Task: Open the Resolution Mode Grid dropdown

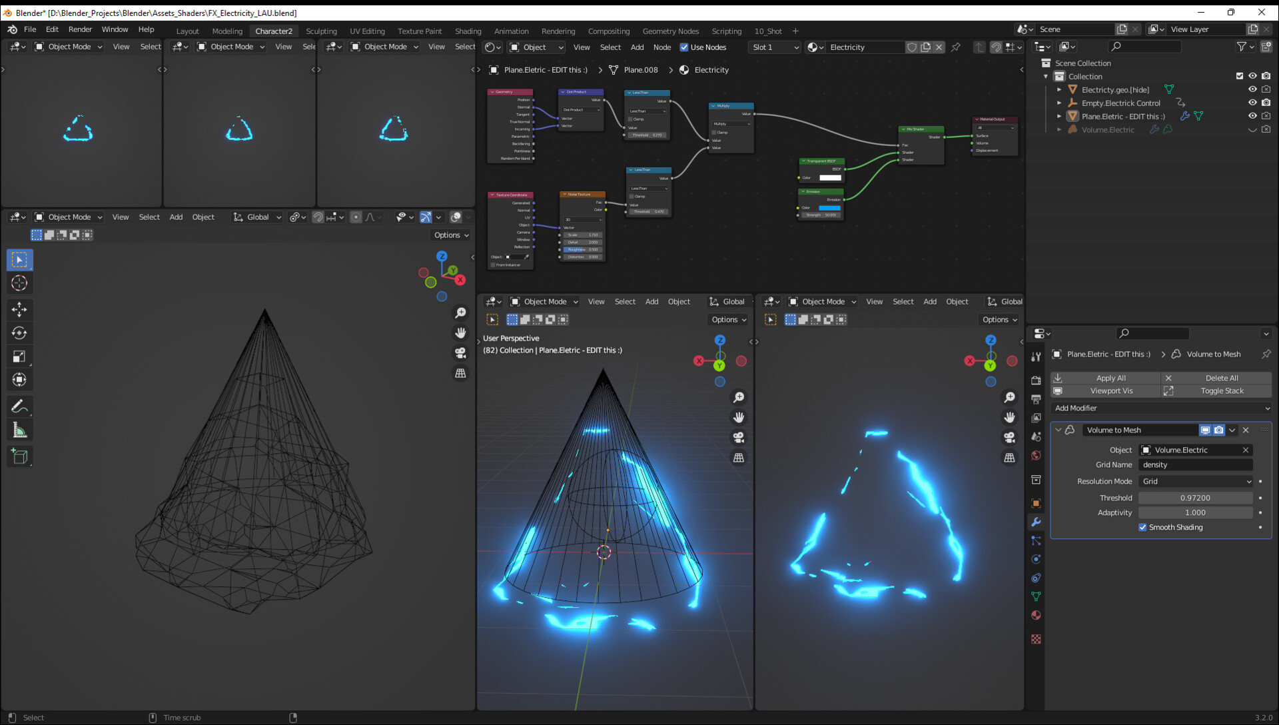Action: click(1196, 481)
